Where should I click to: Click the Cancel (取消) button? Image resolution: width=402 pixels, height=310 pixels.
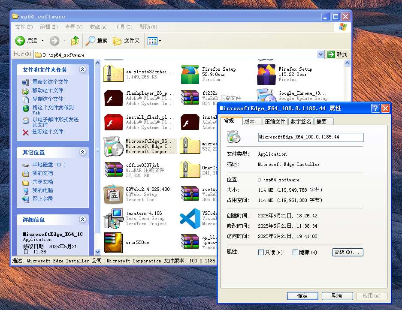(x=337, y=296)
